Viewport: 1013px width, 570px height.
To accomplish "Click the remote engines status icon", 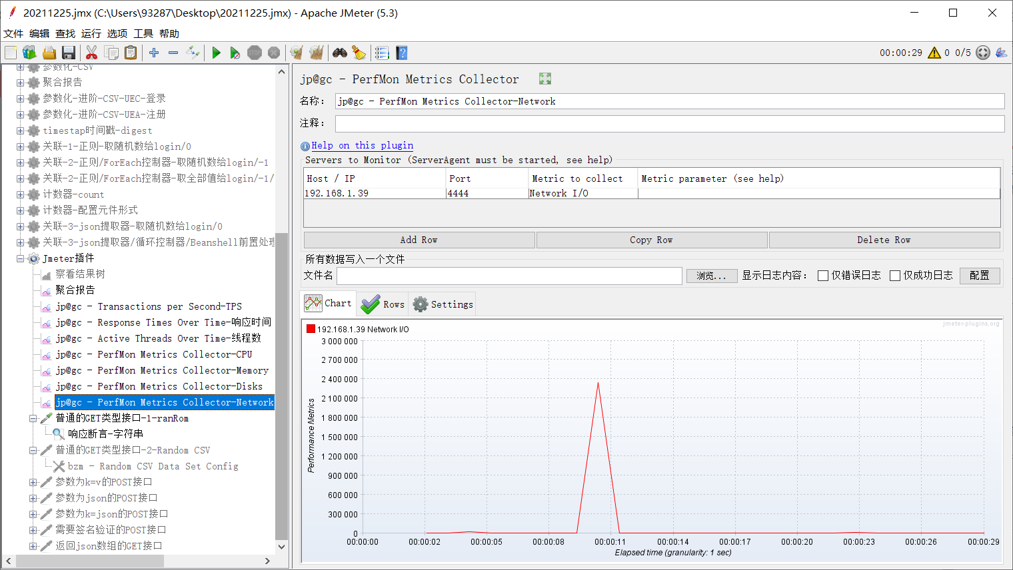I will [983, 53].
